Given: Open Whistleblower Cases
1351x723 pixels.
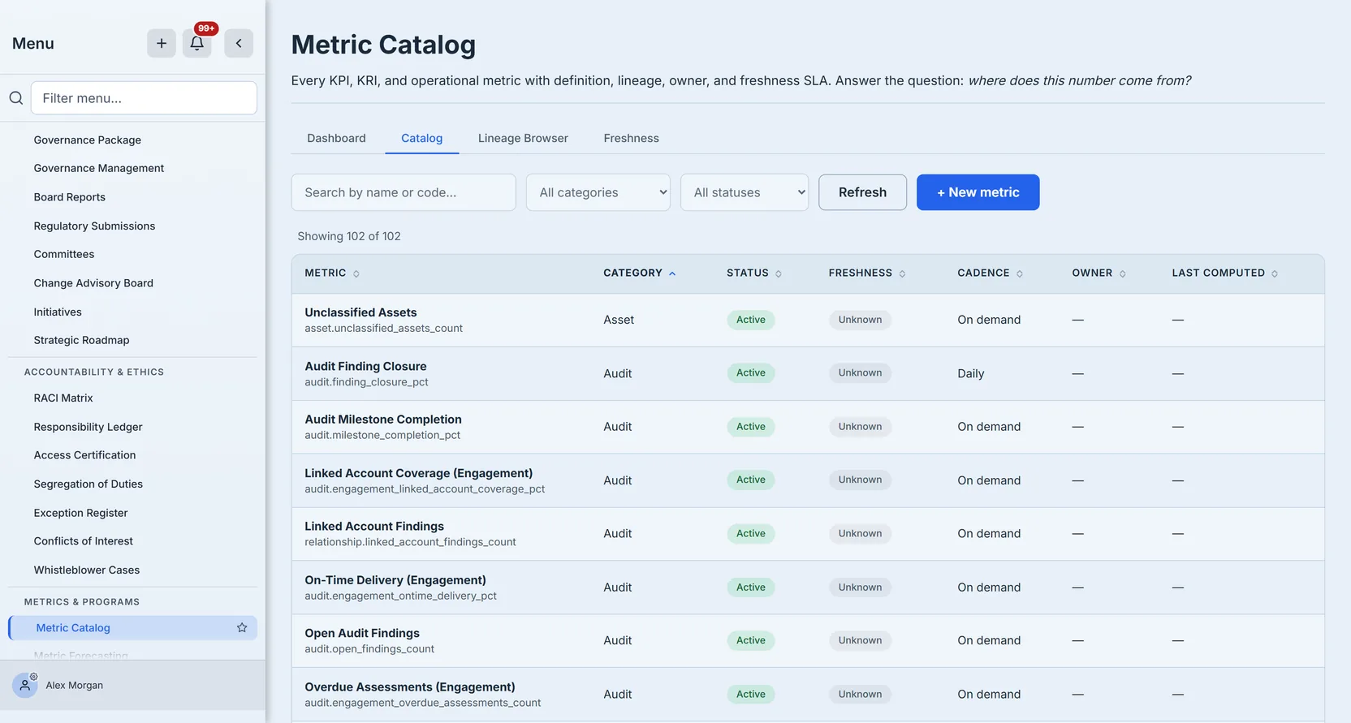Looking at the screenshot, I should click(x=87, y=570).
